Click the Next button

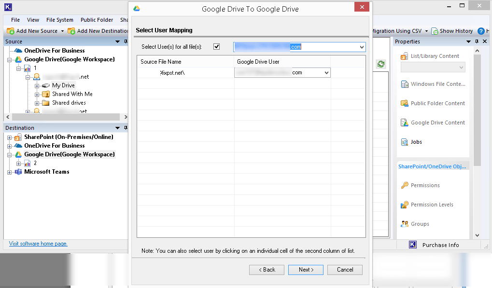(x=306, y=270)
